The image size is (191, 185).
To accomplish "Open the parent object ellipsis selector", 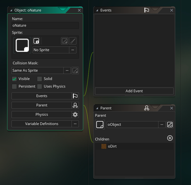I will click(162, 125).
